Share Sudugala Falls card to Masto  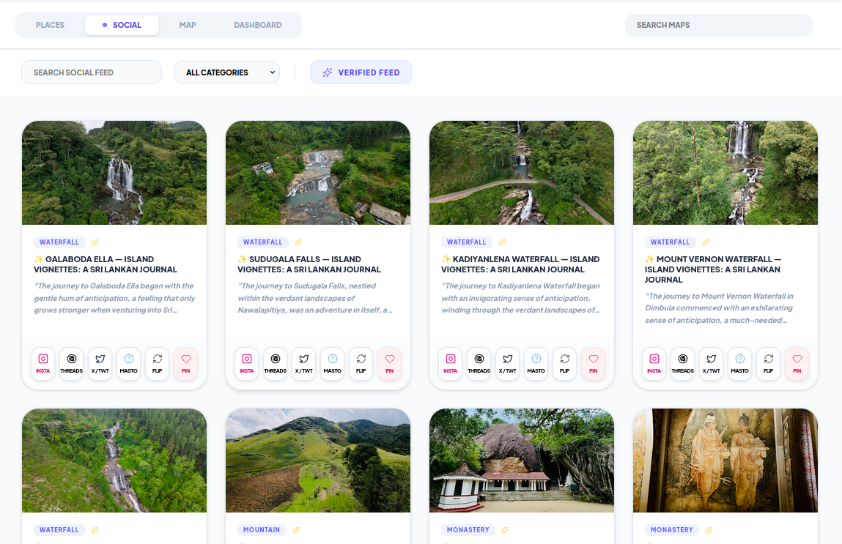333,364
